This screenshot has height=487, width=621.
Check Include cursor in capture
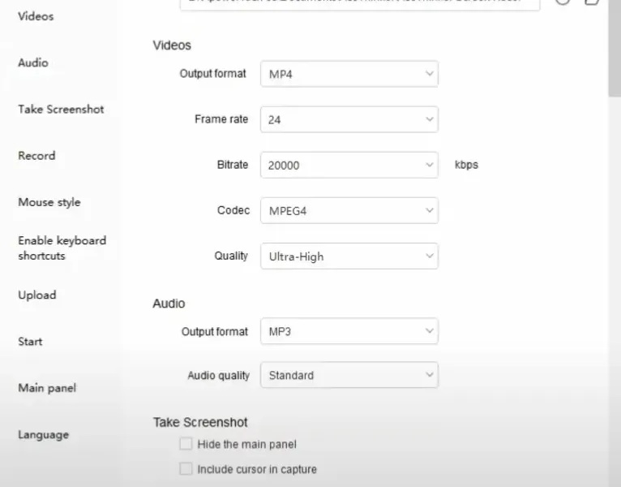coord(186,469)
